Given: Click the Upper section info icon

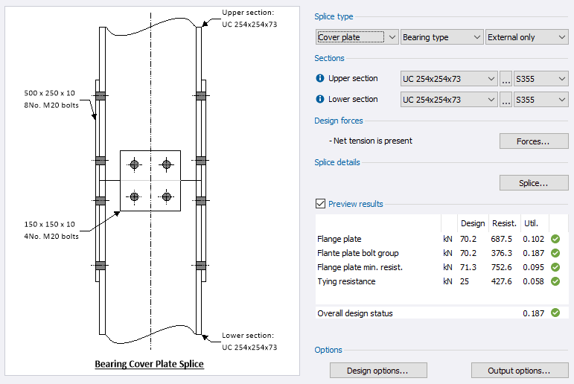Looking at the screenshot, I should coord(320,78).
